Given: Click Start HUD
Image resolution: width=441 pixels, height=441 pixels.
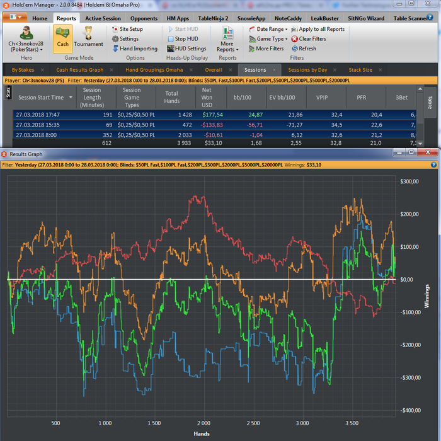Looking at the screenshot, I should coord(183,29).
